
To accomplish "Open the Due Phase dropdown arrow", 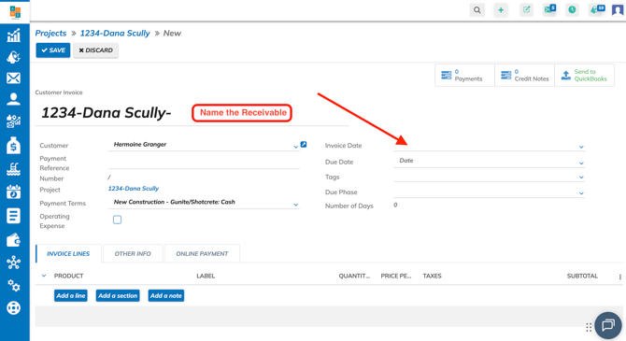I will [581, 193].
